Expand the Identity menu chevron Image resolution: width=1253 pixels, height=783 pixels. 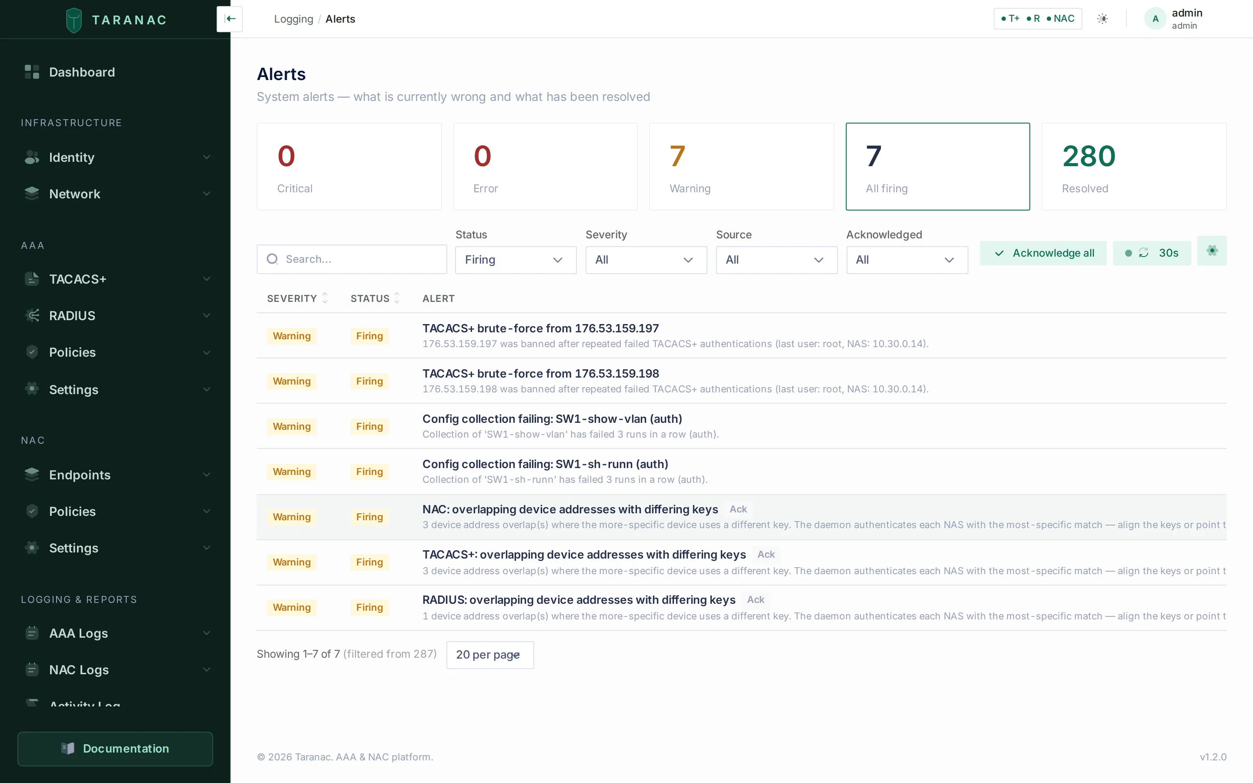tap(207, 157)
